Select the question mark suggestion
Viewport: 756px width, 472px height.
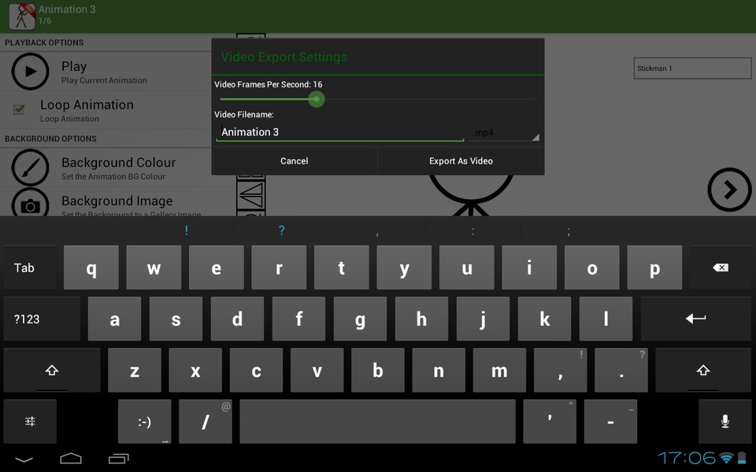[282, 230]
